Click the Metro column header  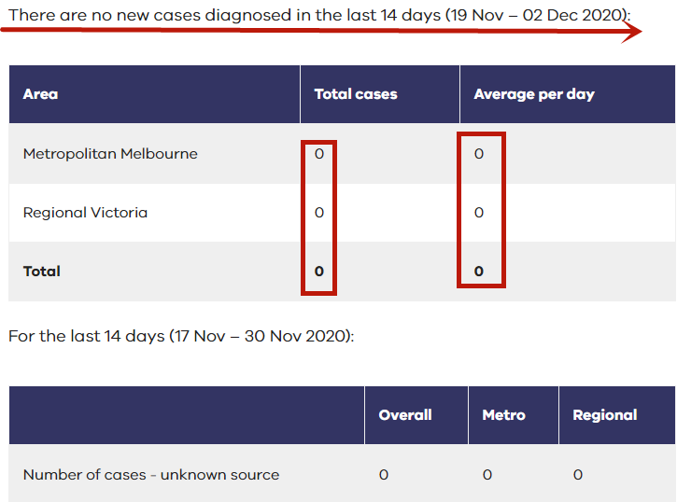[x=504, y=415]
